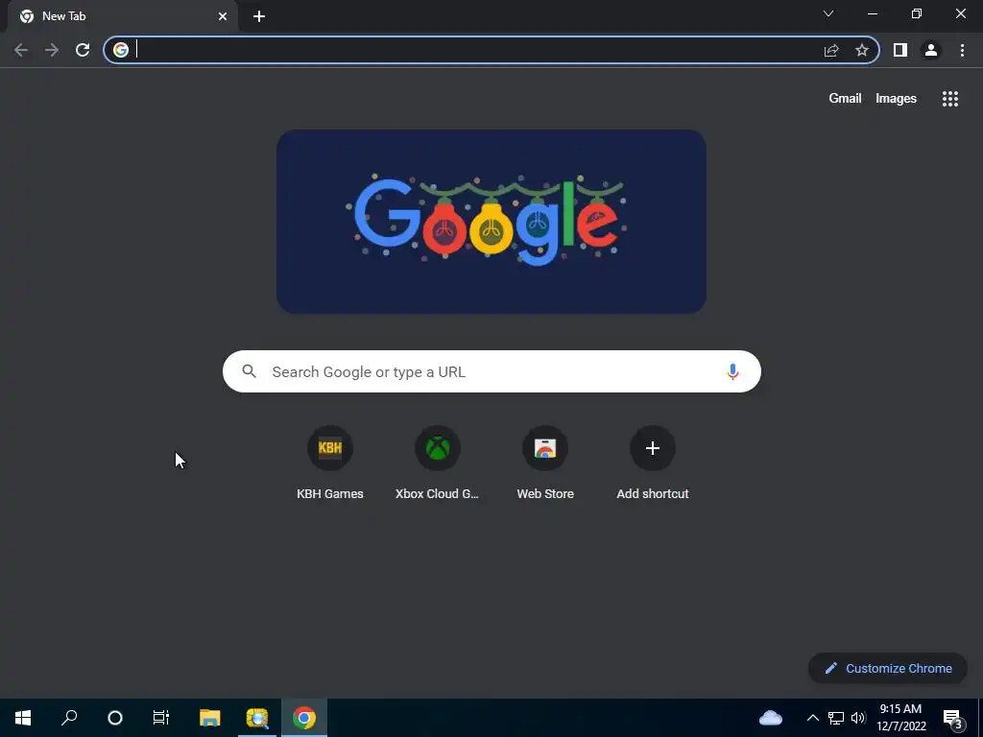
Task: Select the New Tab browser tab
Action: [x=122, y=16]
